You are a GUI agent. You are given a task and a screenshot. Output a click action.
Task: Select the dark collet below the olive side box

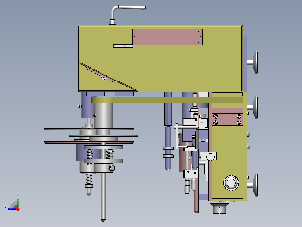point(219,209)
